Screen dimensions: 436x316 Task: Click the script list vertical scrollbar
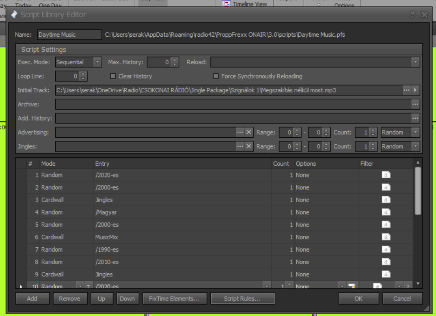click(x=417, y=190)
